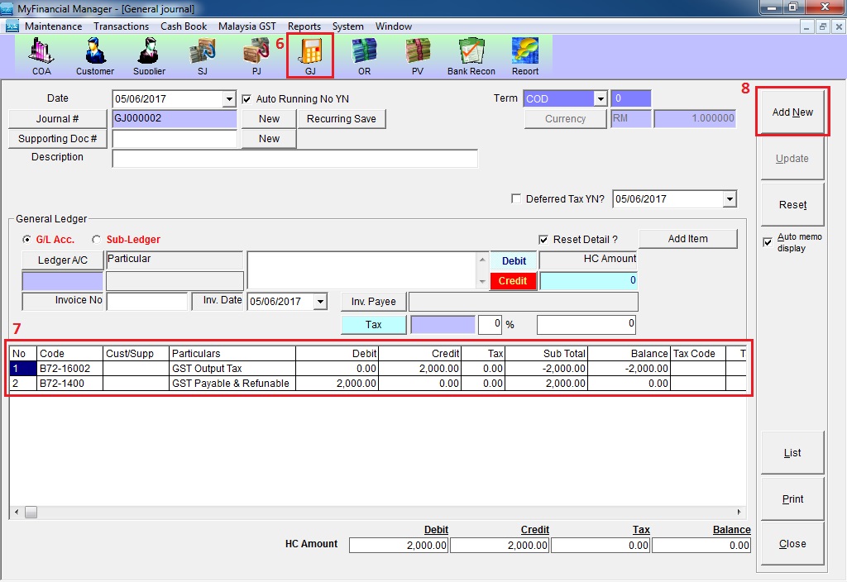Open the OR official receipt icon
The image size is (847, 582).
(x=364, y=55)
